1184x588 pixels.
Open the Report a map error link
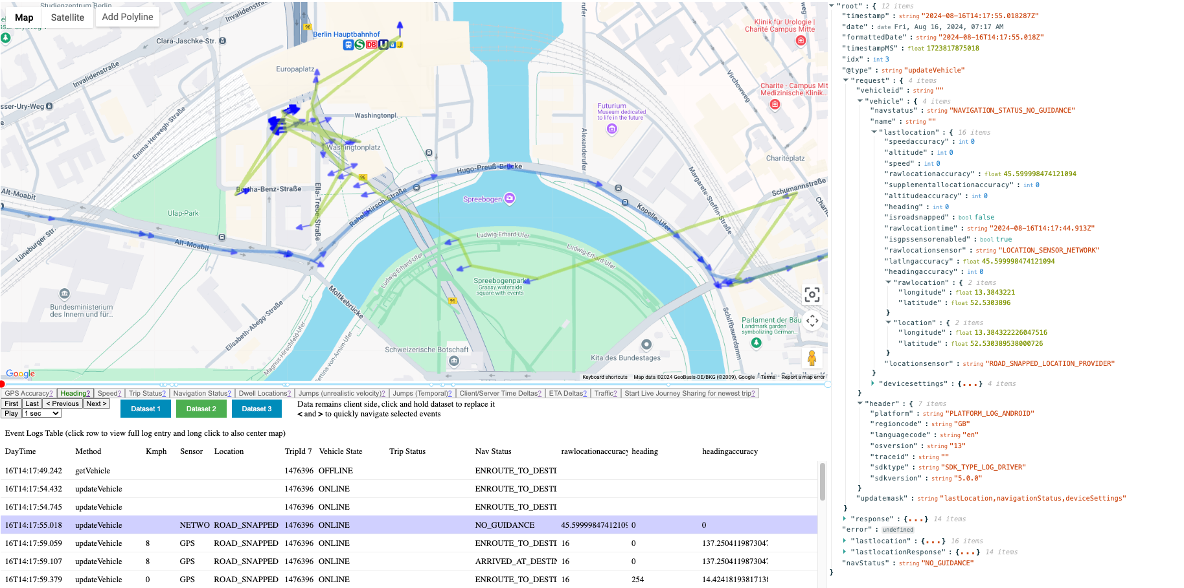pyautogui.click(x=803, y=377)
